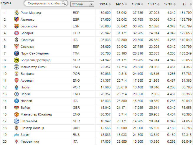Click the Juventus club crest icon
Viewport: 193px width, 145px height.
[17, 40]
